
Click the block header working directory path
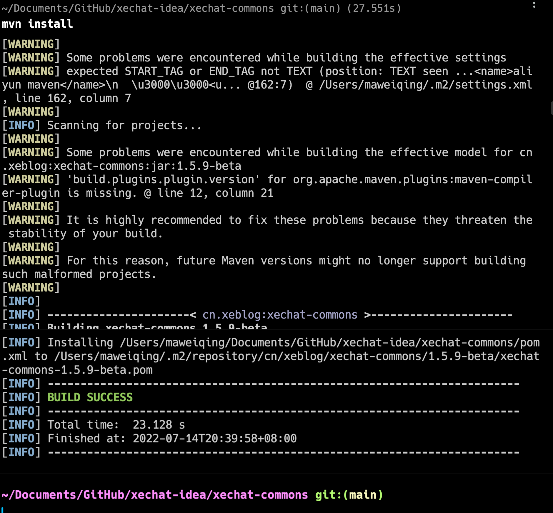138,8
